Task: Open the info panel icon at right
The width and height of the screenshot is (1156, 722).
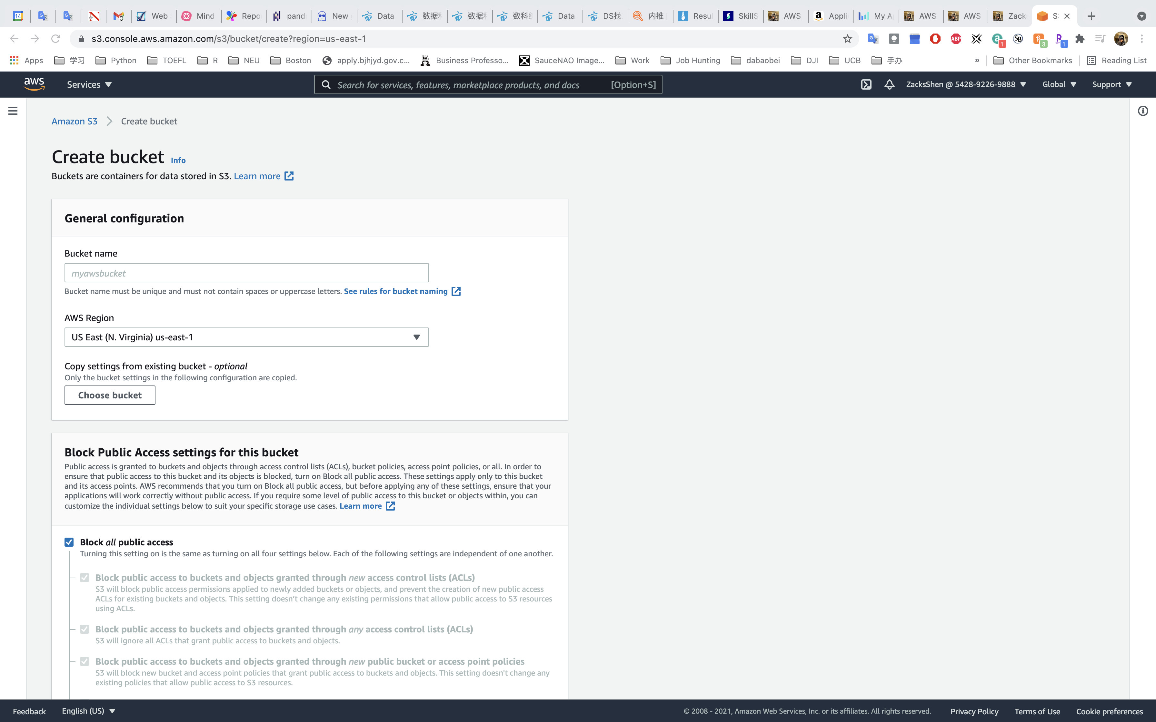Action: [x=1143, y=111]
